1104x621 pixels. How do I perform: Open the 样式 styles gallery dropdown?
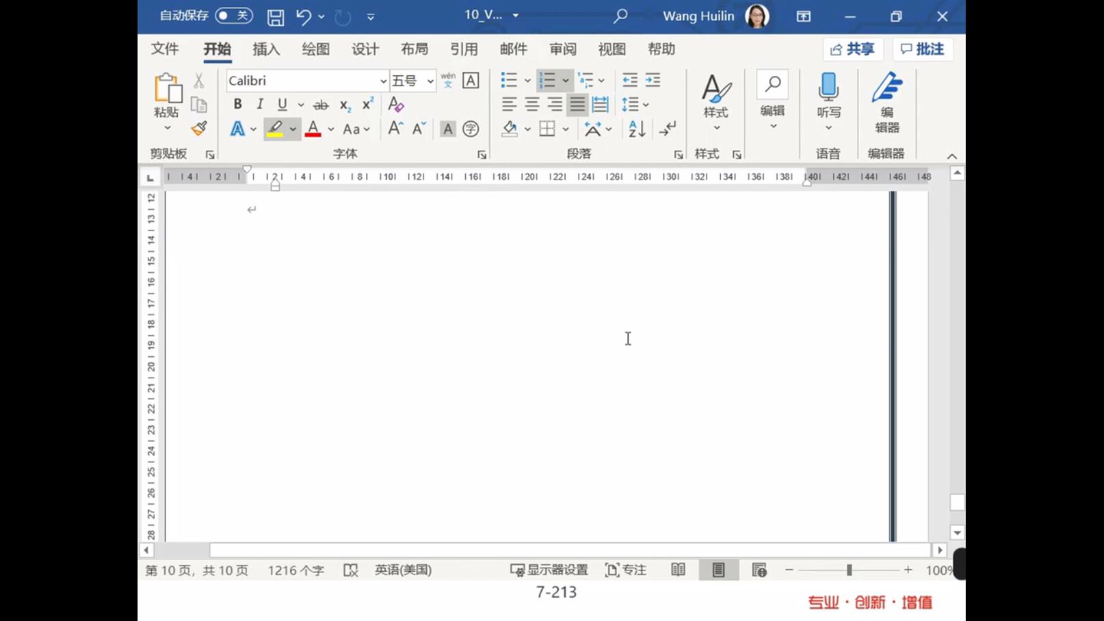click(715, 101)
